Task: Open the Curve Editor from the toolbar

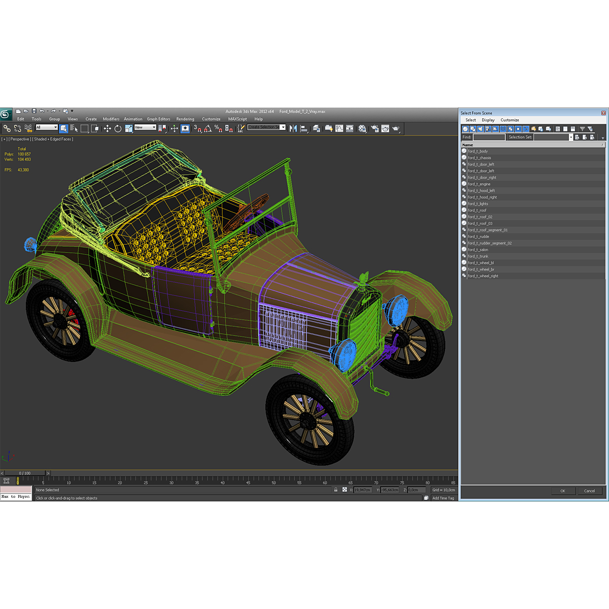Action: pyautogui.click(x=339, y=128)
